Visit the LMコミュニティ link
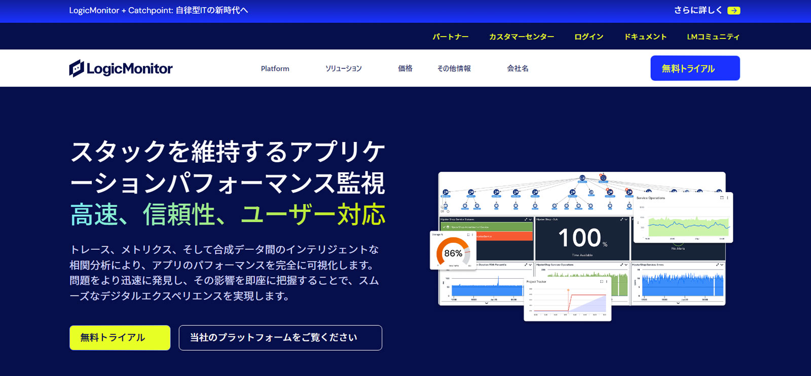Screen dimensions: 811x376 [x=713, y=36]
